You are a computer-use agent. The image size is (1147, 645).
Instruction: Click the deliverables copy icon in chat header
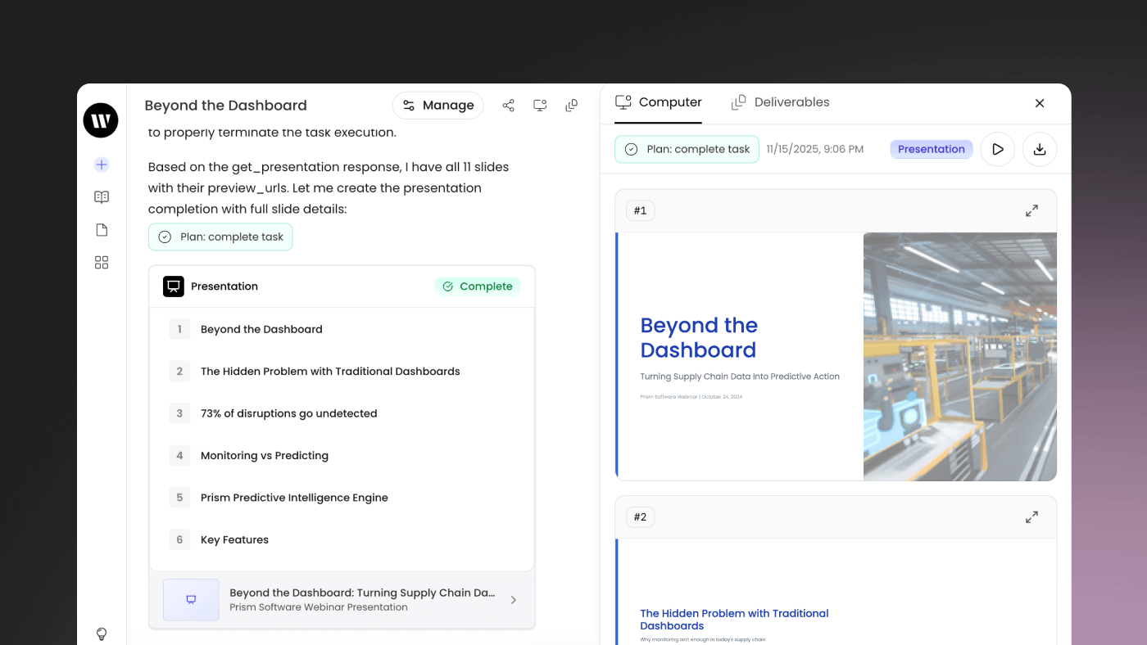coord(572,106)
